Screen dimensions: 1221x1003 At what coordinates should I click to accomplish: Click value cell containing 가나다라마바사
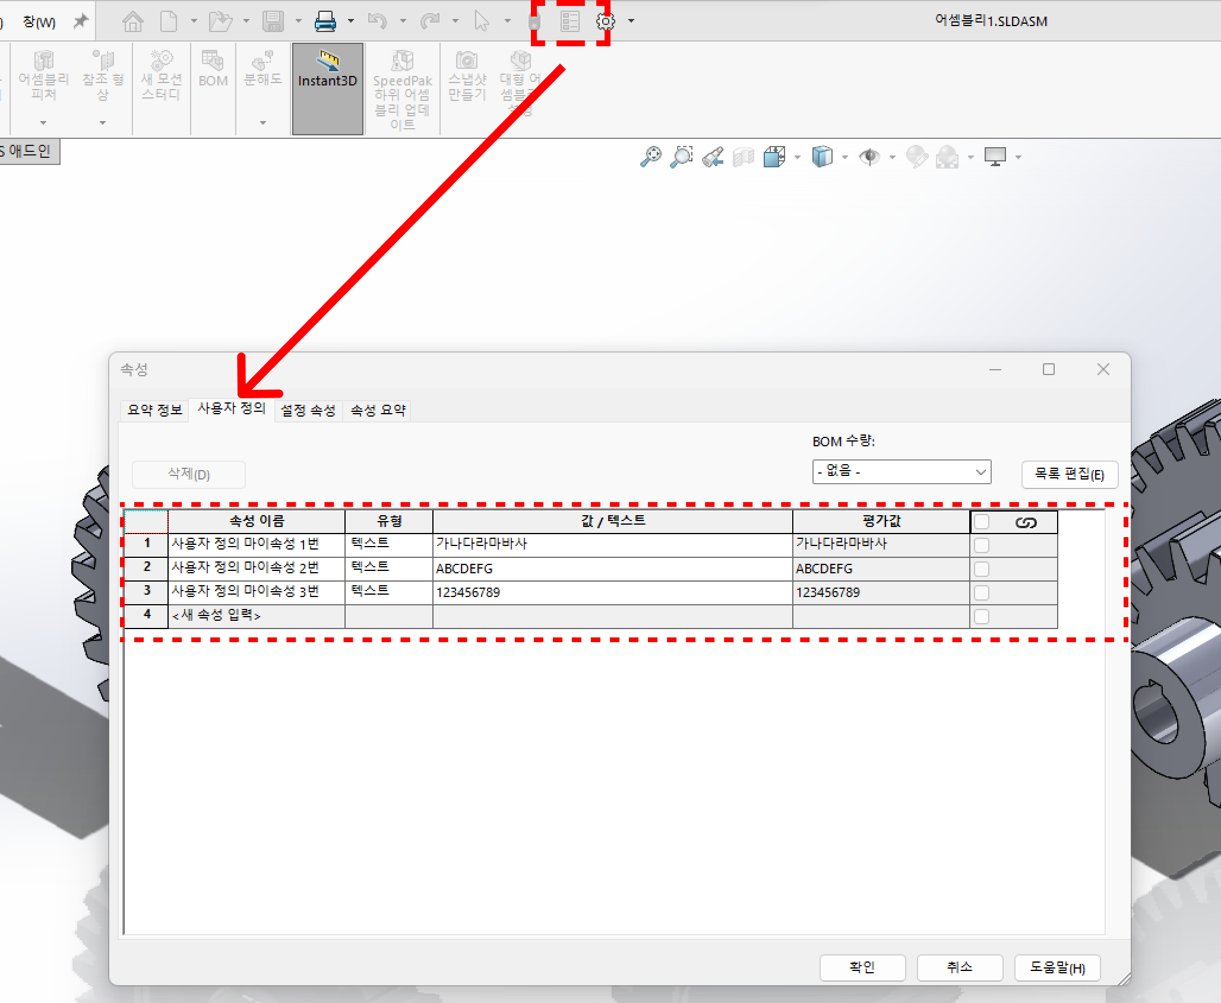612,544
